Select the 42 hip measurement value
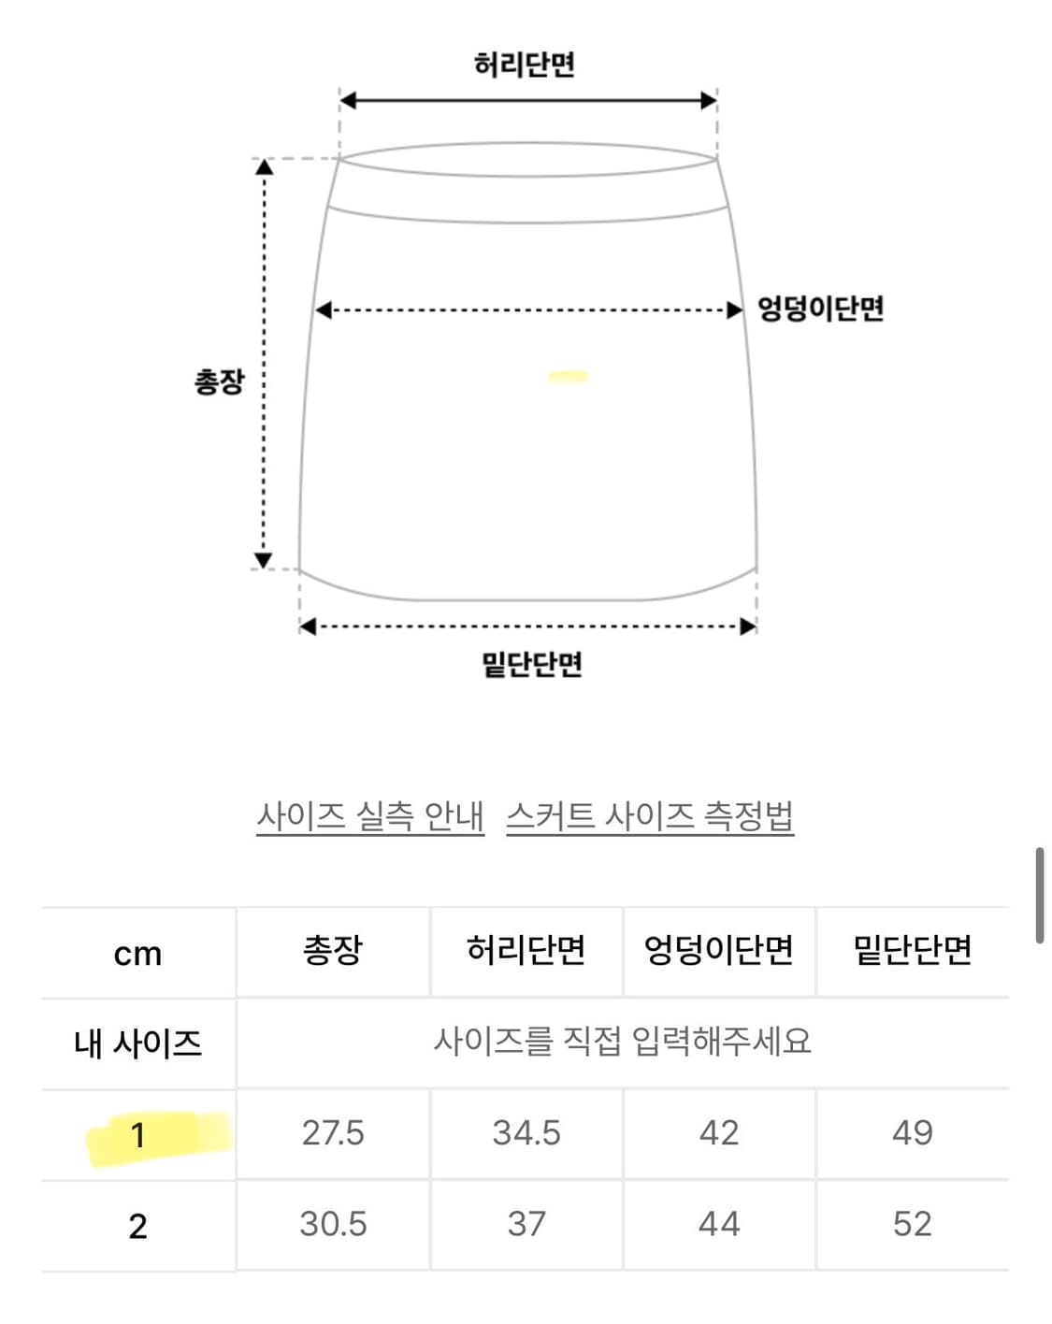Screen dimensions: 1052x1324 coord(720,1134)
